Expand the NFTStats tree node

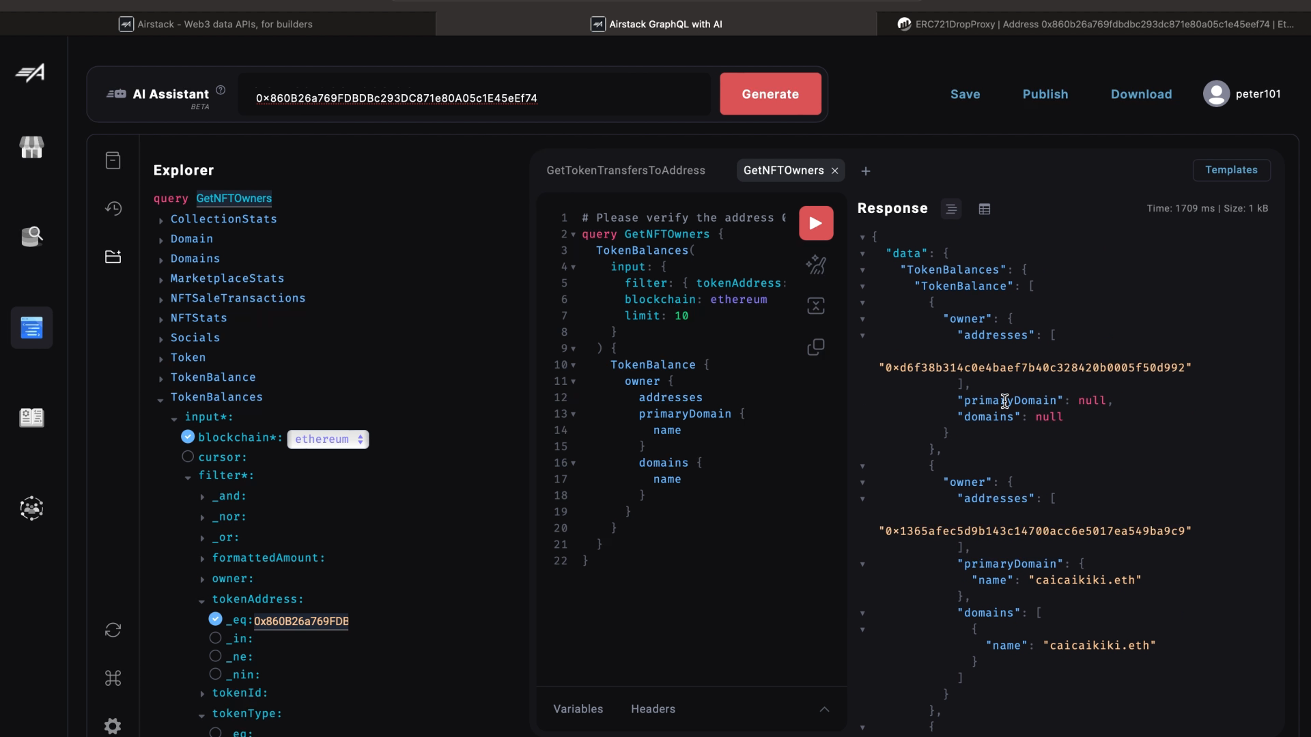[x=161, y=319]
